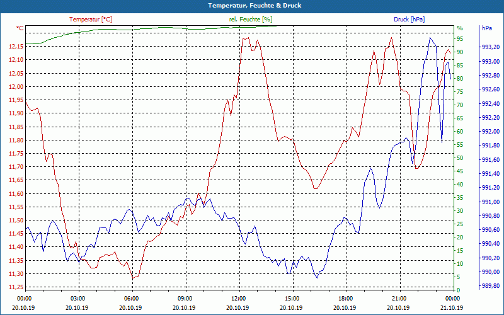Click the red '°C' axis unit label
504x315 pixels.
[20, 28]
